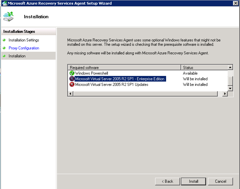Image resolution: width=240 pixels, height=189 pixels.
Task: Click the Install button
Action: (193, 181)
